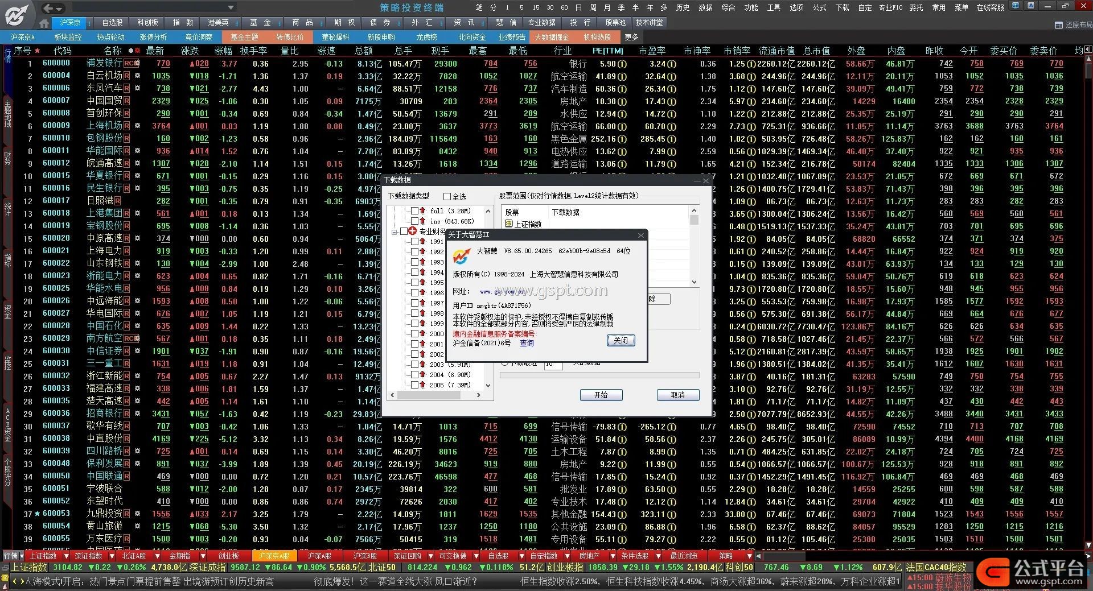Click the settings icon beside 名称 header
Screen dimensions: 1093x591
point(138,51)
